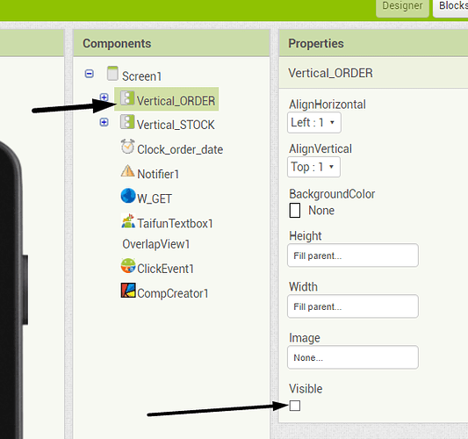Select Screen1 in the component tree
The height and width of the screenshot is (439, 468).
click(141, 76)
